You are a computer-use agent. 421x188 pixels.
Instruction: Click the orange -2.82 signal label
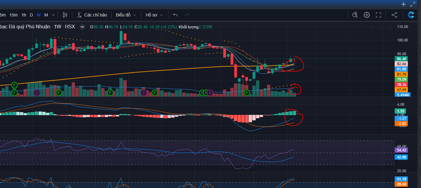(401, 124)
